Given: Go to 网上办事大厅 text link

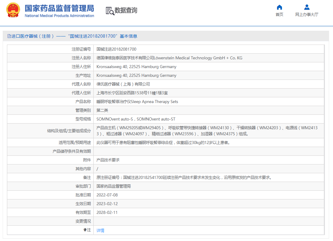Looking at the screenshot, I should [307, 14].
